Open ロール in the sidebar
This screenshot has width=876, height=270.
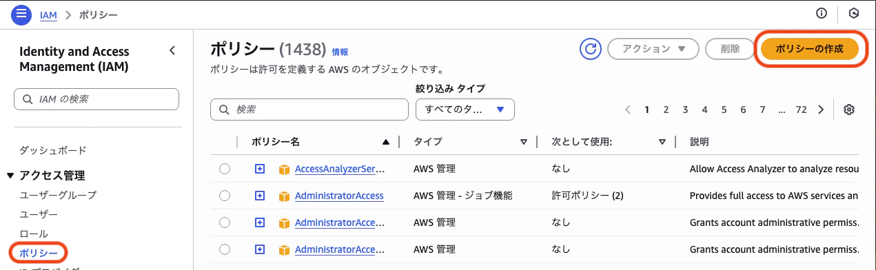click(x=34, y=234)
